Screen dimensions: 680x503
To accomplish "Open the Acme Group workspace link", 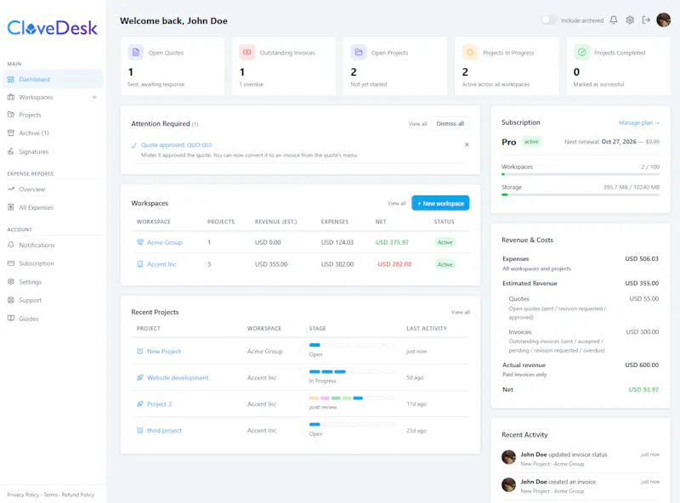I will [x=165, y=242].
